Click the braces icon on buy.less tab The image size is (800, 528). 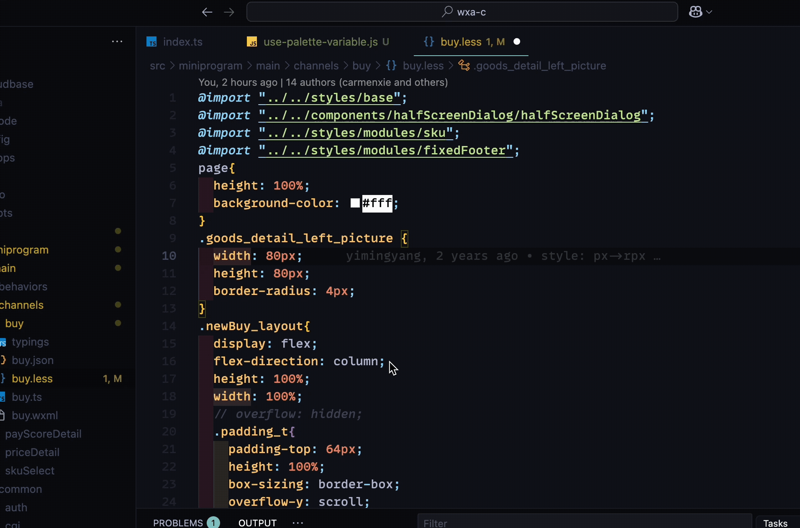click(428, 42)
